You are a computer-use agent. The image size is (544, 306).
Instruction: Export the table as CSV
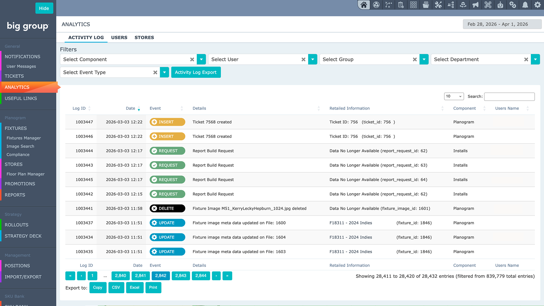(116, 288)
